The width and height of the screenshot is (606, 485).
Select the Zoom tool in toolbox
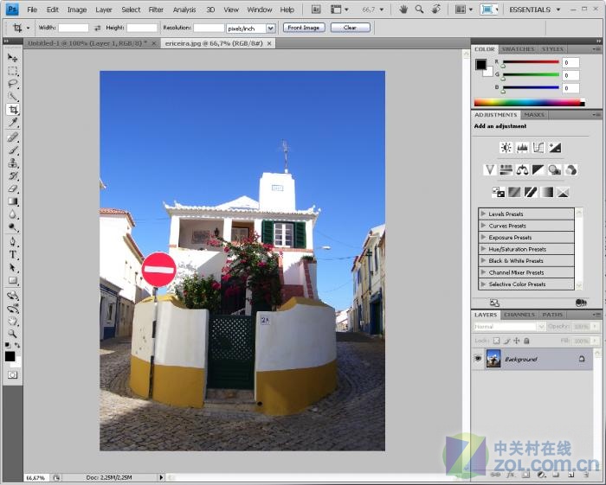(x=12, y=333)
